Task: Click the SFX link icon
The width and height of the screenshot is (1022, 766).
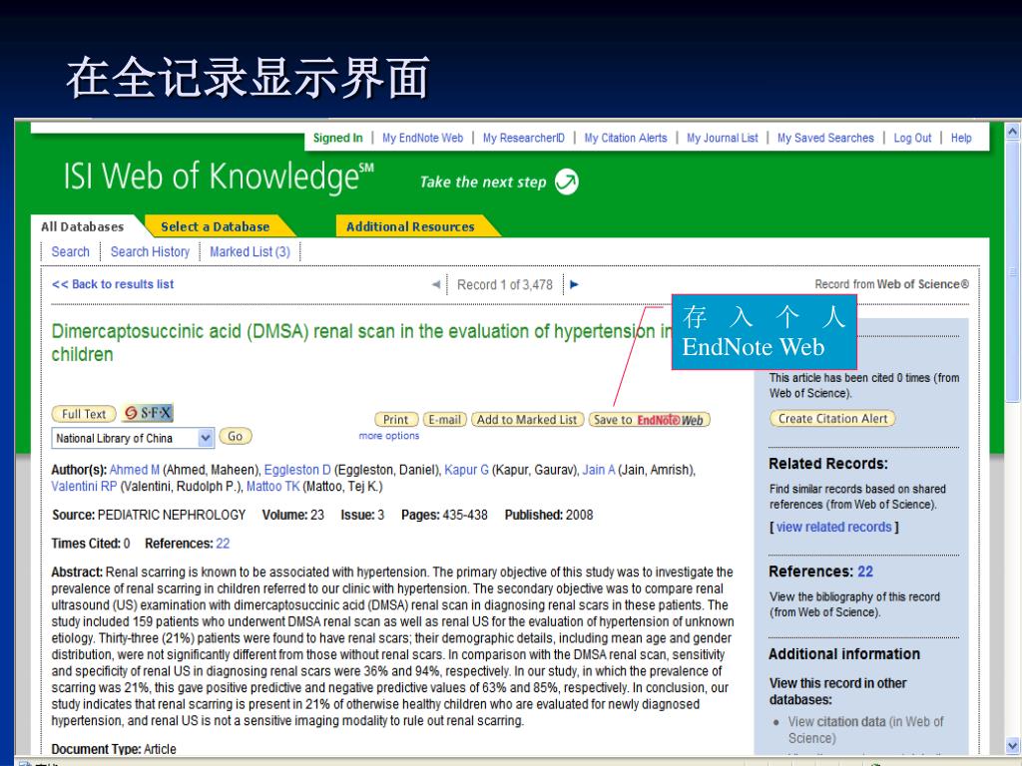Action: point(148,412)
